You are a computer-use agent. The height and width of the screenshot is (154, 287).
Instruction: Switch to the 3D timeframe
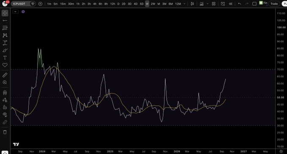(x=129, y=4)
